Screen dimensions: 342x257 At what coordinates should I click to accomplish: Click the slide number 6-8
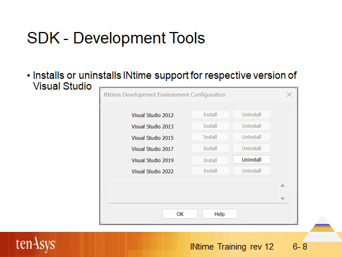[300, 247]
